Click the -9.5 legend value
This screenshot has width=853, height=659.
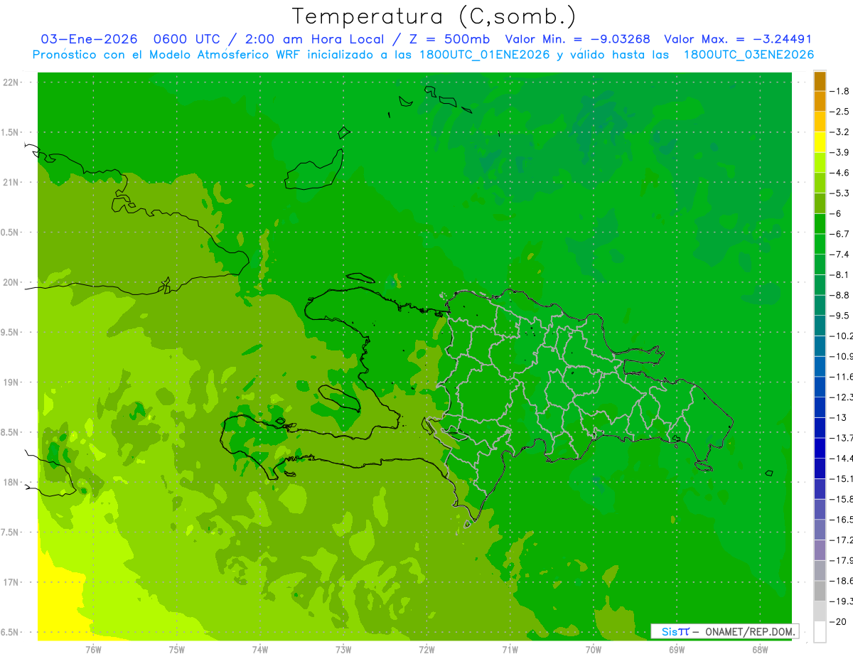[839, 316]
